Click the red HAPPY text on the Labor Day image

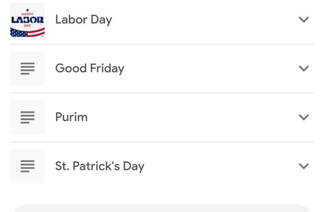pyautogui.click(x=27, y=14)
